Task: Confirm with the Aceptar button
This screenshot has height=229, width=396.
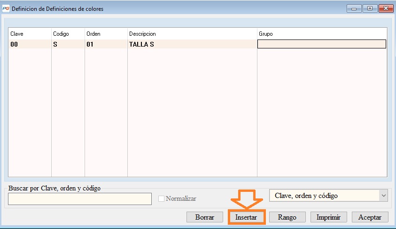Action: click(x=370, y=217)
